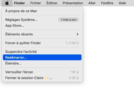
Task: Choose À propos de ce Mac
Action: pos(42,11)
